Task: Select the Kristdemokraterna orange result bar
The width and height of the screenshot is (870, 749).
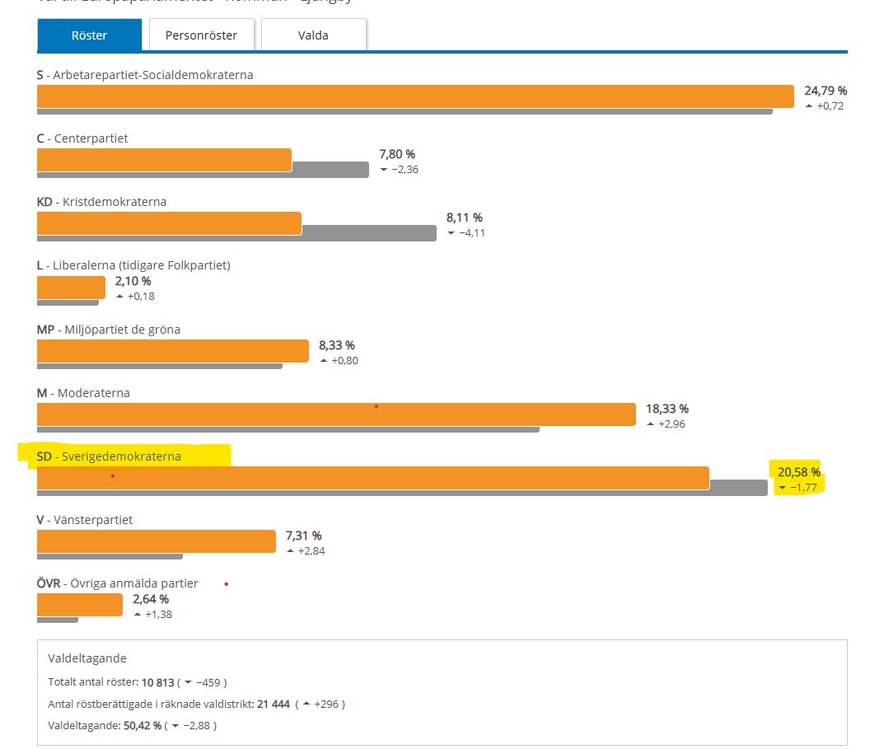Action: (169, 223)
